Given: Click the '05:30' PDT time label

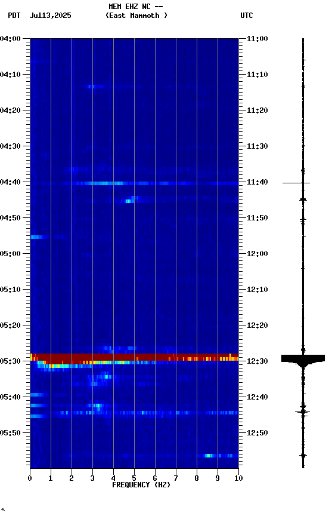Looking at the screenshot, I should (x=10, y=361).
